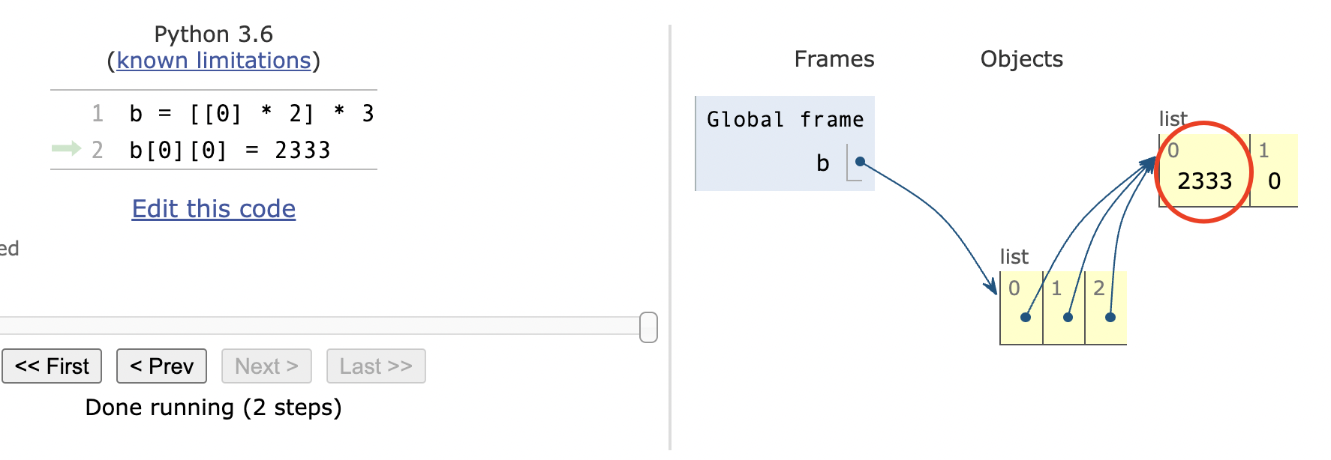Image resolution: width=1331 pixels, height=460 pixels.
Task: Click the pointer dot next to variable b
Action: coord(860,162)
